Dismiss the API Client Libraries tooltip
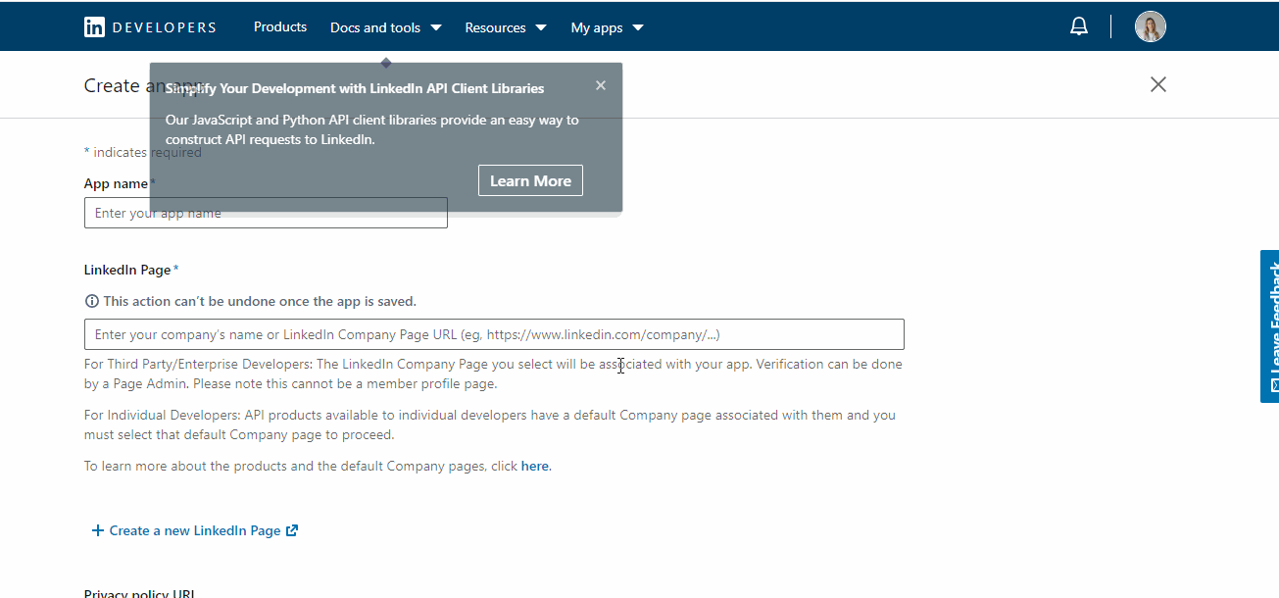This screenshot has width=1279, height=598. point(601,85)
